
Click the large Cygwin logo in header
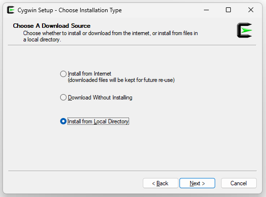(244, 30)
